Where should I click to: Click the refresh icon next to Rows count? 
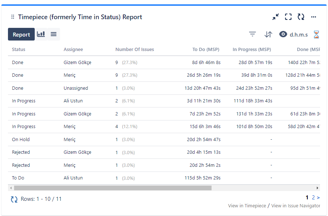tap(14, 199)
